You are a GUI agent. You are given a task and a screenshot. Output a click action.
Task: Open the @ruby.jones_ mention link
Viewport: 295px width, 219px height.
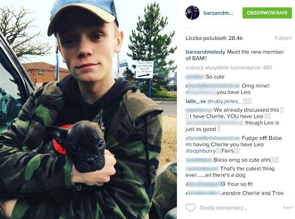coord(224,101)
